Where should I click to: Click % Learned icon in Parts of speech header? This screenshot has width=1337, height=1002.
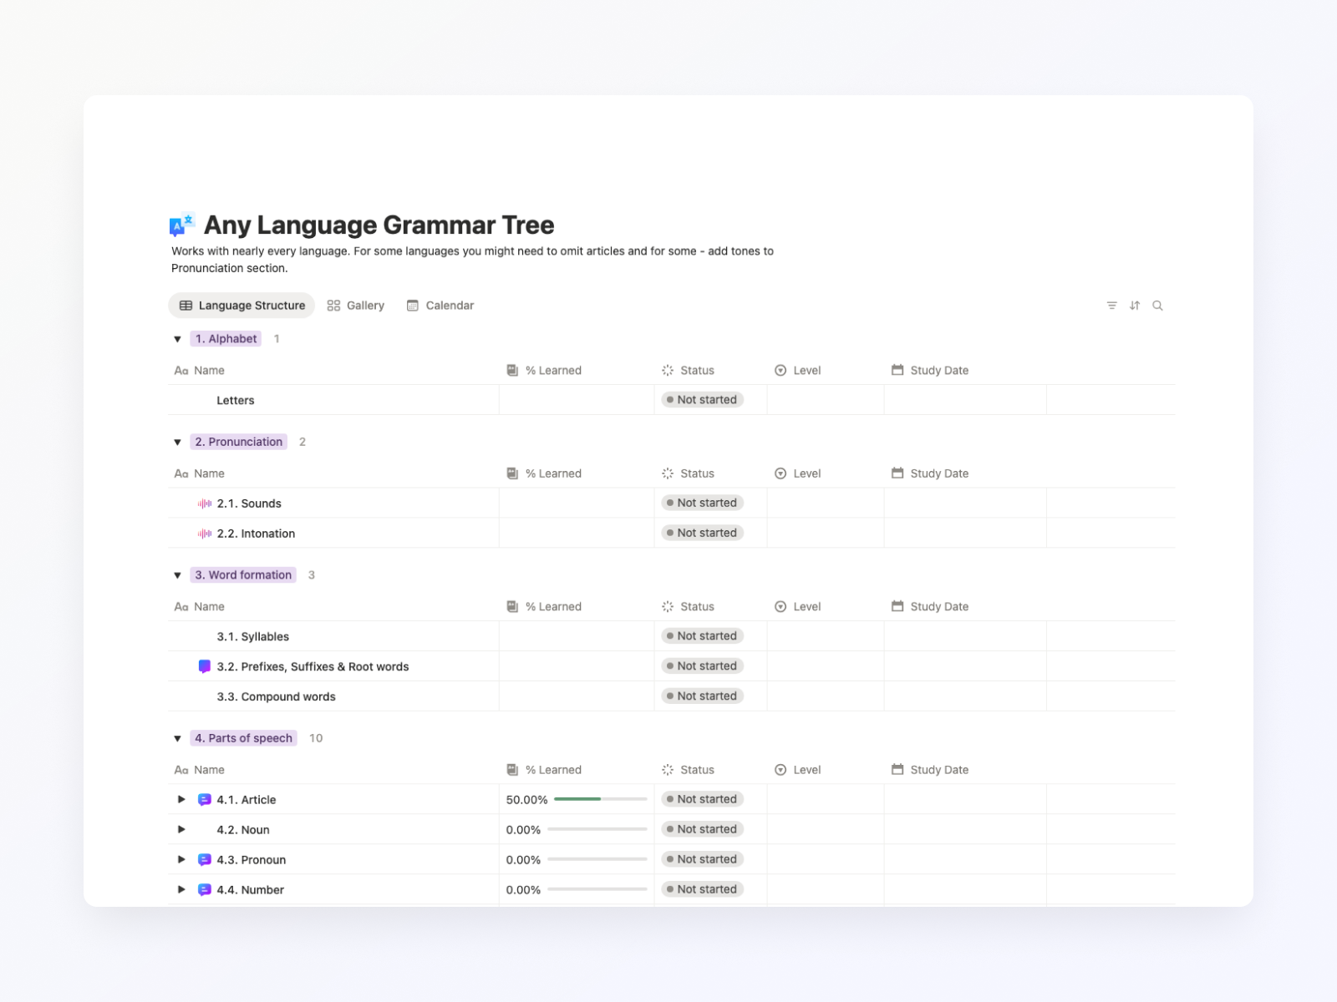tap(512, 770)
